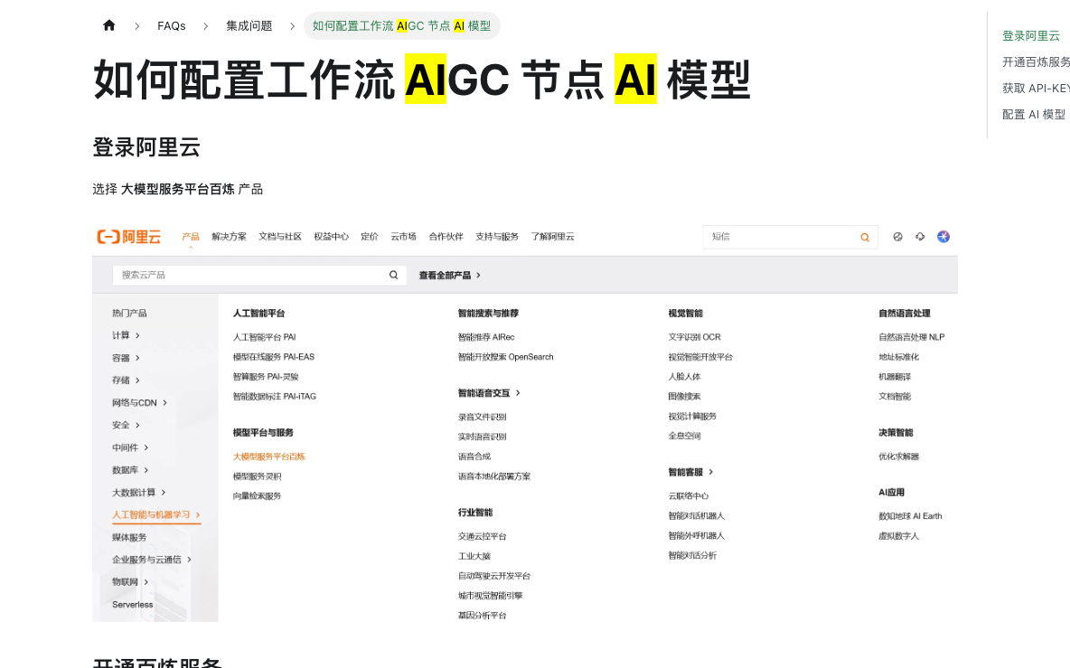Open 录音文件识别 product
The width and height of the screenshot is (1070, 668).
pyautogui.click(x=482, y=417)
